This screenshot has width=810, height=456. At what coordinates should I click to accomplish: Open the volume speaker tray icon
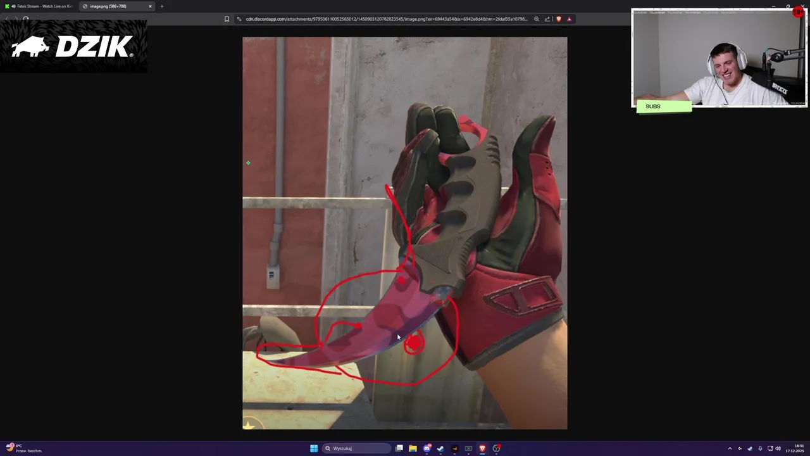click(x=778, y=448)
